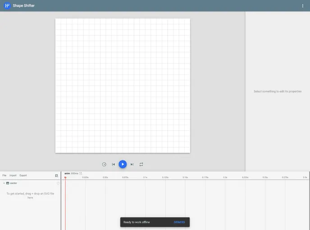The width and height of the screenshot is (310, 230).
Task: Open the Export dropdown menu
Action: 23,175
